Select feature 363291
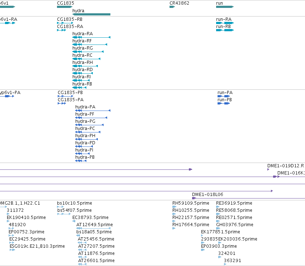Viewport: 305px width, 266px height. click(x=233, y=261)
